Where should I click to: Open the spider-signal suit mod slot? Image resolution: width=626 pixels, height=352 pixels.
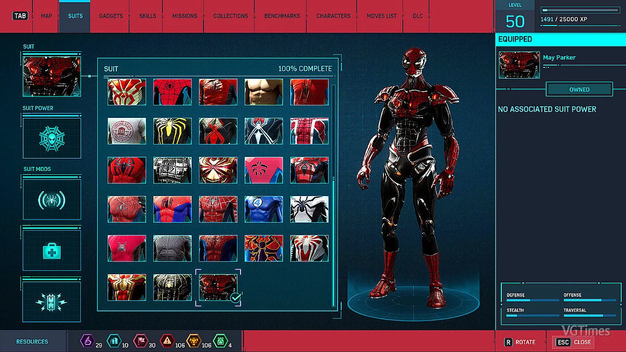click(52, 199)
